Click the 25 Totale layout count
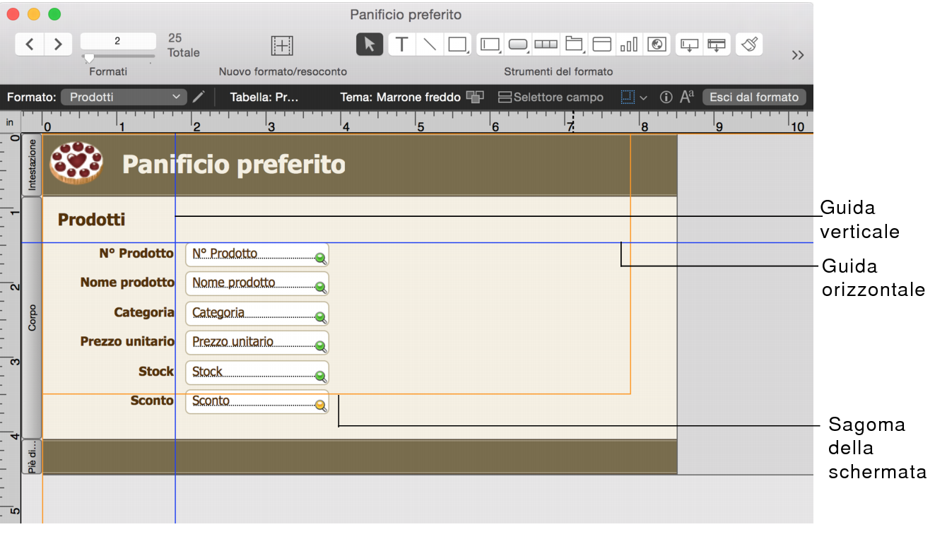Viewport: 947px width, 539px height. pos(184,45)
